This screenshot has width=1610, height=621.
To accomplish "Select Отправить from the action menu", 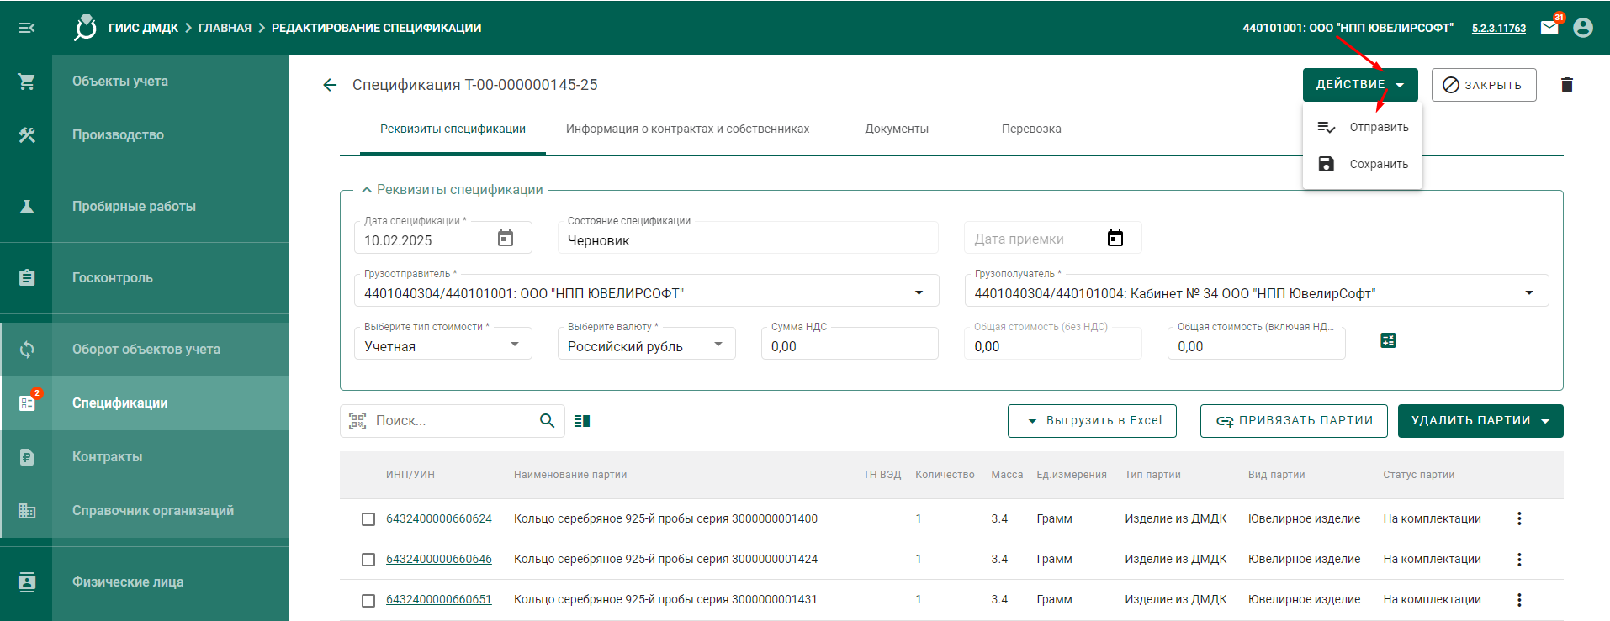I will 1363,128.
